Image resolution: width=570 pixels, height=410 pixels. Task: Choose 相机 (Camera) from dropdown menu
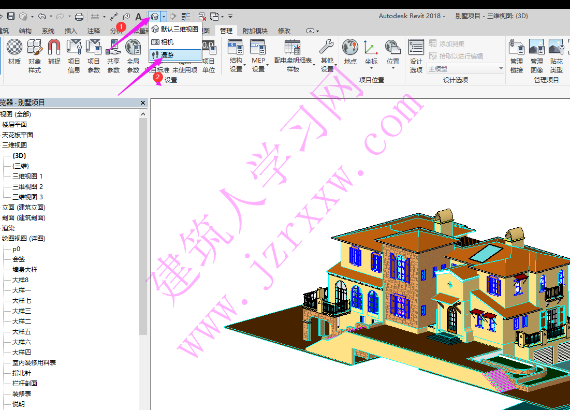pyautogui.click(x=175, y=42)
